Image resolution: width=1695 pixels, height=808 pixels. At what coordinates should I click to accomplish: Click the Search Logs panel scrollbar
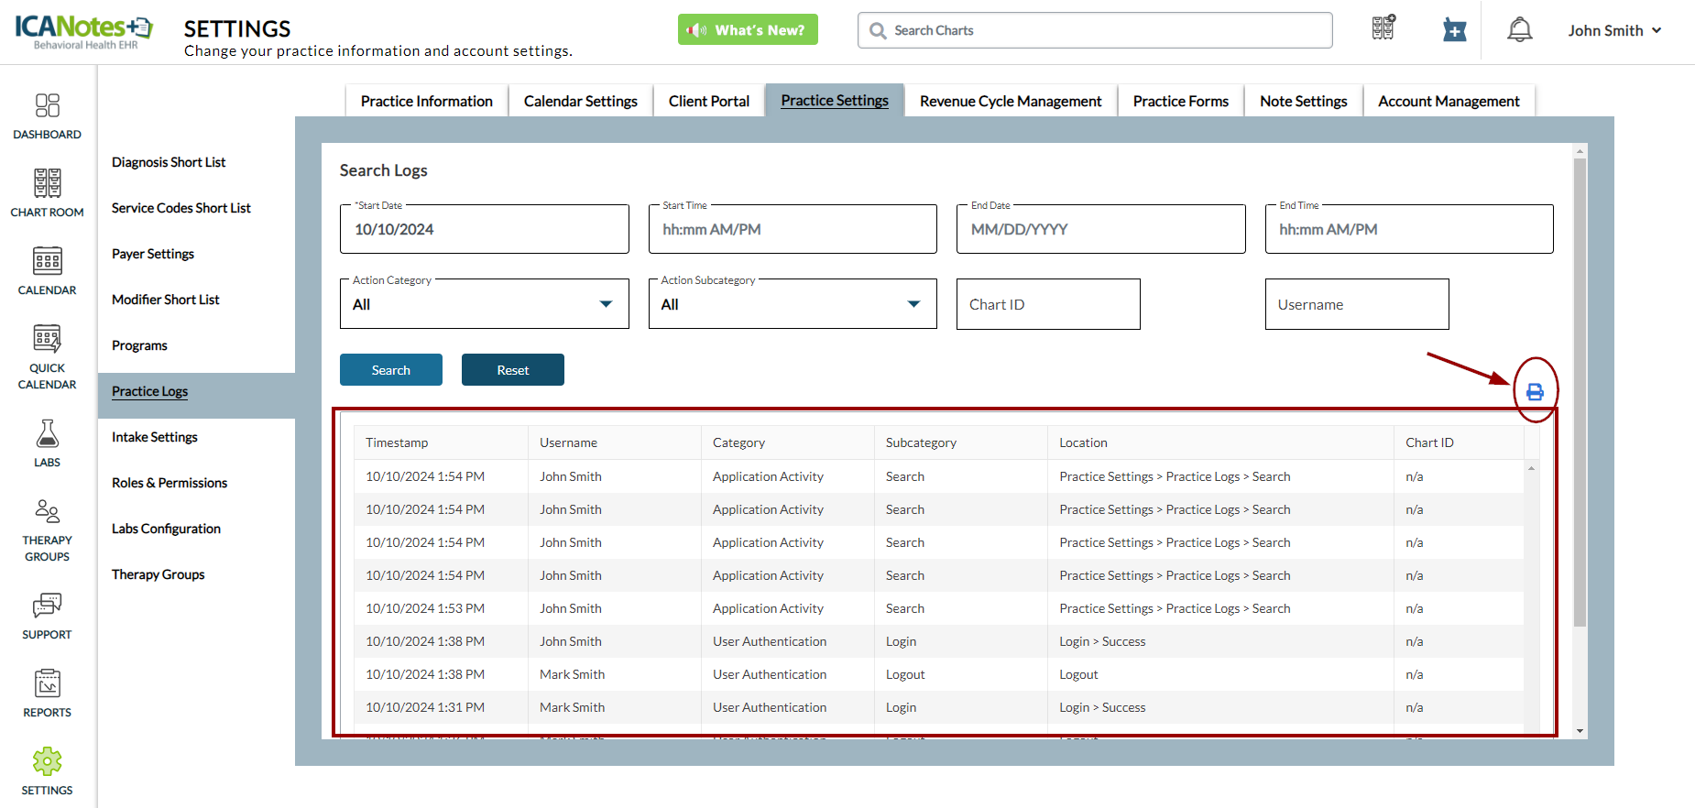pyautogui.click(x=1579, y=394)
